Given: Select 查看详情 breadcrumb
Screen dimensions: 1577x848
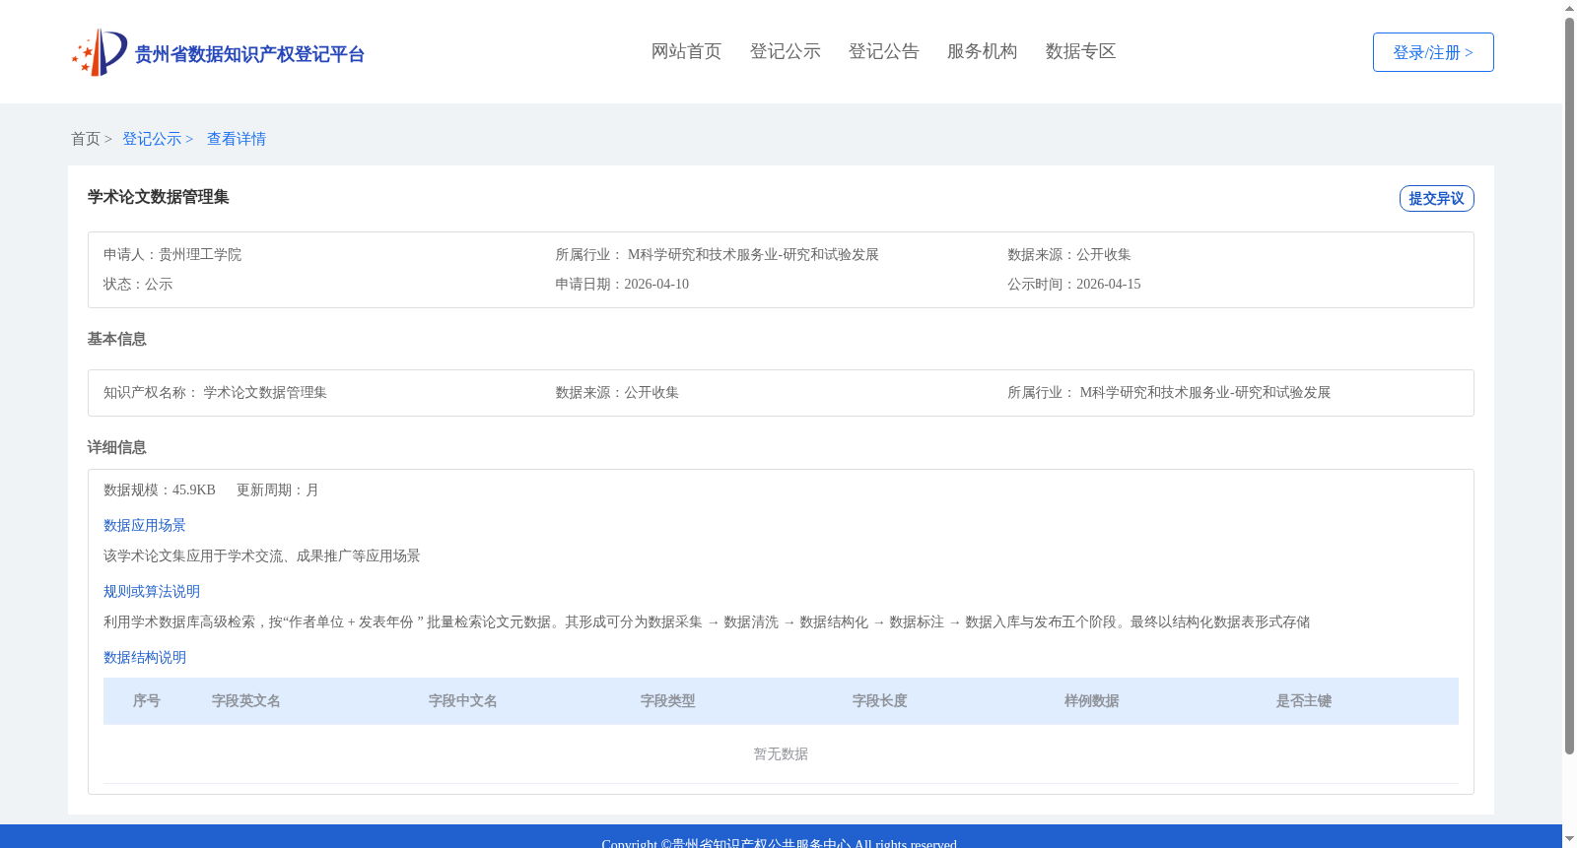Looking at the screenshot, I should (237, 139).
